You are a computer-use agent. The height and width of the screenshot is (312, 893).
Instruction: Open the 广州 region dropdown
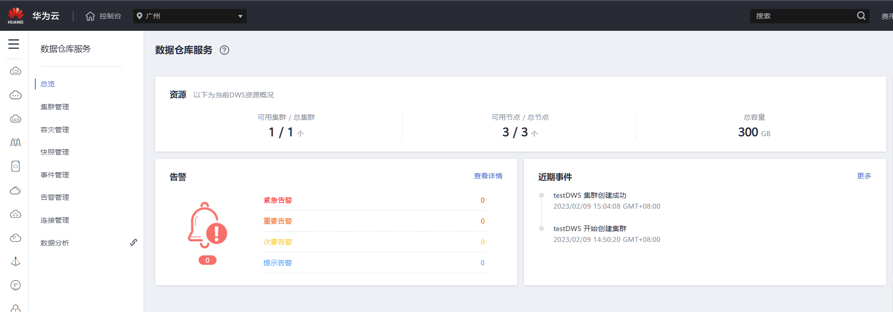click(x=190, y=16)
